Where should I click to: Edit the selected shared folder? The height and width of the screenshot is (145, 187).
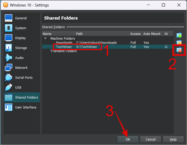tap(179, 42)
